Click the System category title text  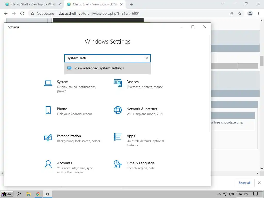pyautogui.click(x=62, y=82)
